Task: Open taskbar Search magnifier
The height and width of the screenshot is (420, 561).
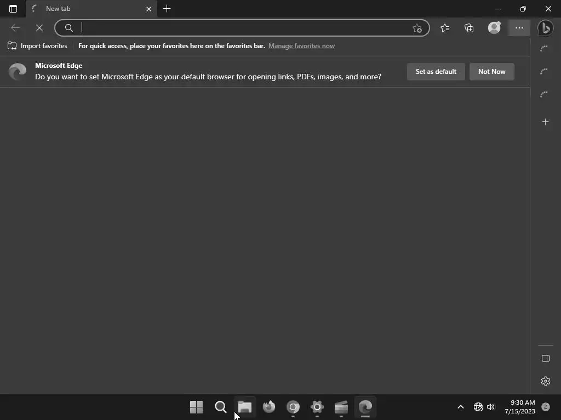Action: [x=220, y=407]
